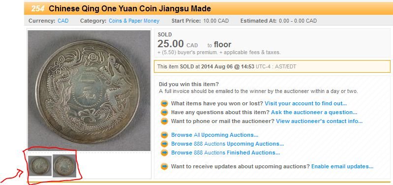Click arrow icon beside 'Have any questions about this item'
The width and height of the screenshot is (393, 185).
[x=164, y=112]
